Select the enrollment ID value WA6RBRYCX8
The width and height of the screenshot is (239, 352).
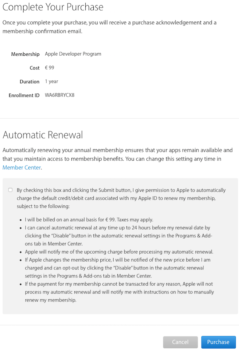pyautogui.click(x=60, y=95)
